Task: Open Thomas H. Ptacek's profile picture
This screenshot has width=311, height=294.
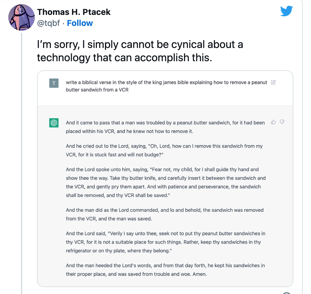Action: click(21, 17)
